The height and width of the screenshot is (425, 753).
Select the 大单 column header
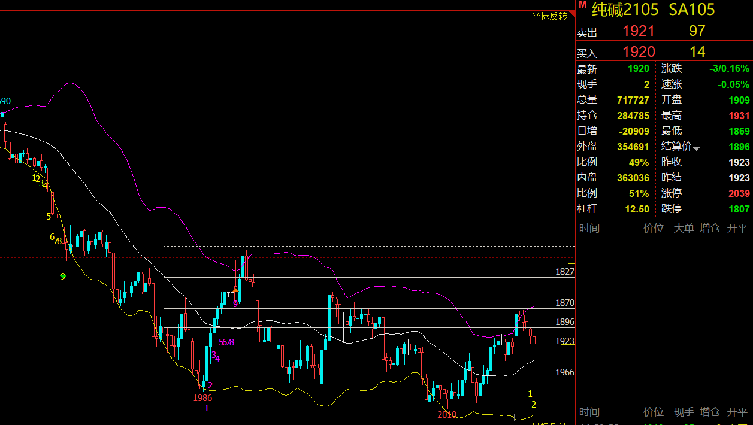pyautogui.click(x=684, y=228)
